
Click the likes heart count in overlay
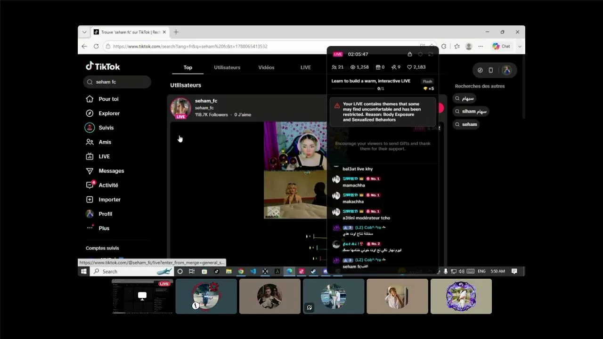click(416, 67)
